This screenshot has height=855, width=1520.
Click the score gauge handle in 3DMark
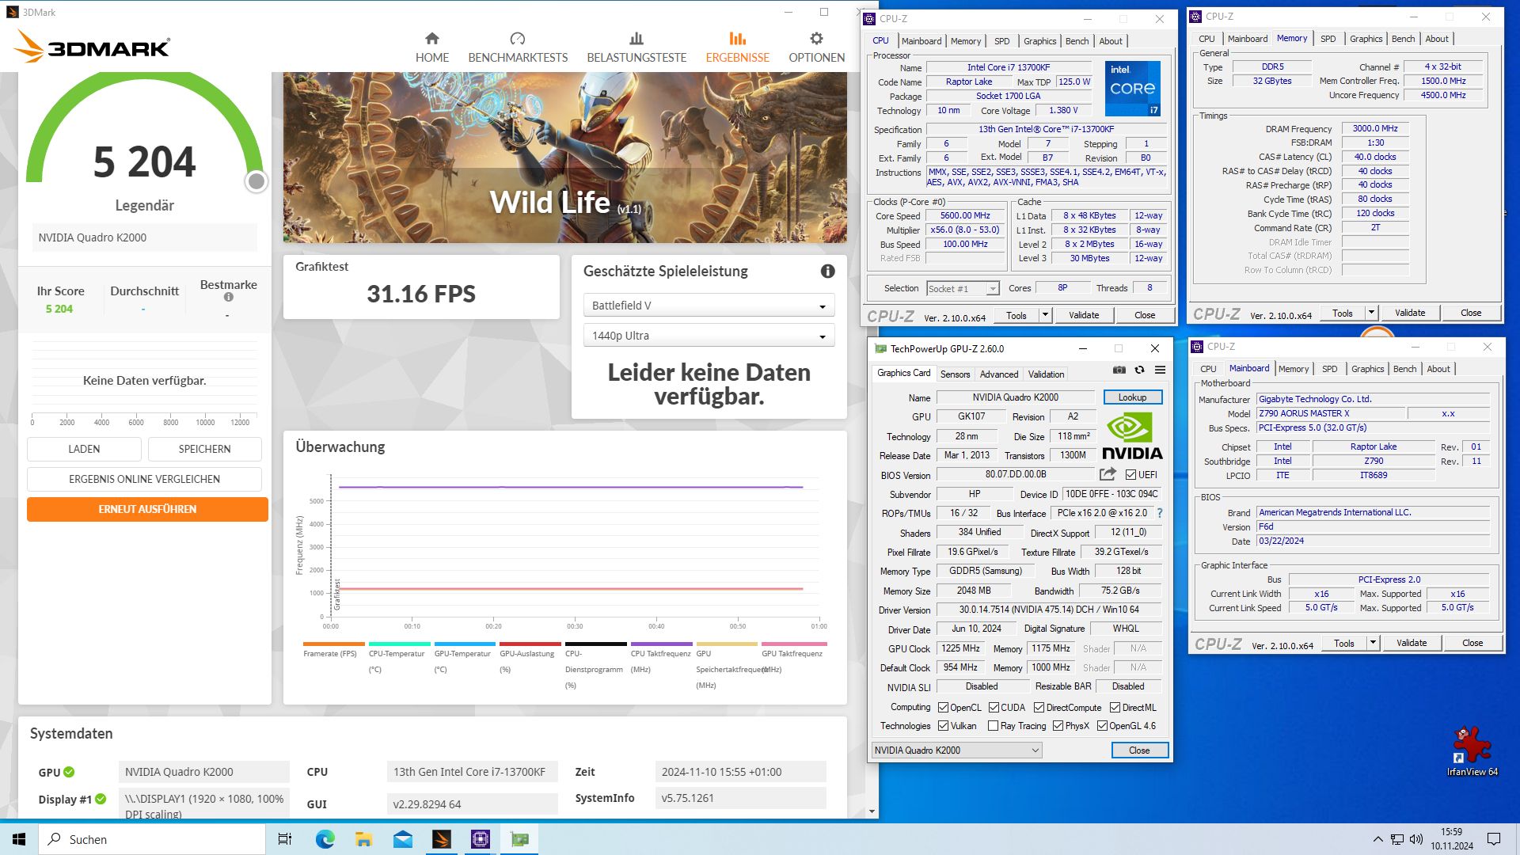click(256, 181)
